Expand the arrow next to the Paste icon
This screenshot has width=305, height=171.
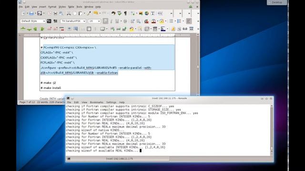(84, 13)
